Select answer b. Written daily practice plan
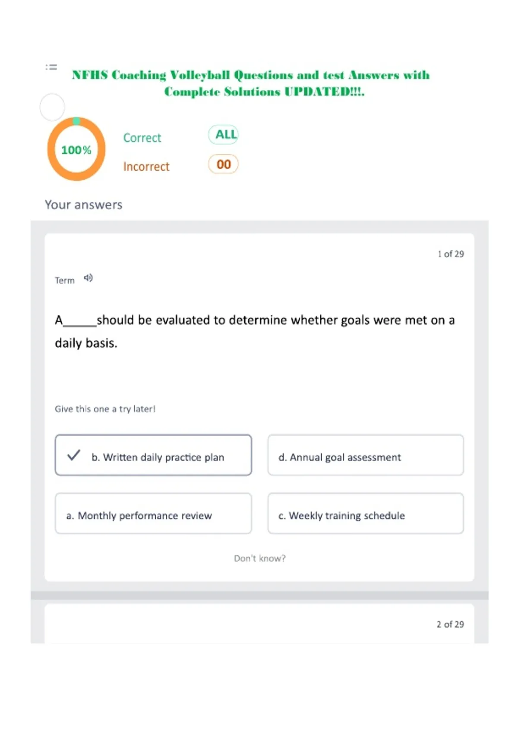518x734 pixels. click(153, 455)
